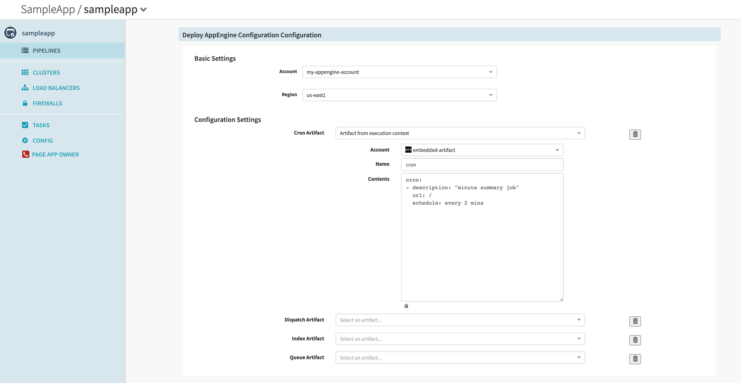Open the Cron Artifact selection dropdown
741x383 pixels.
point(460,133)
